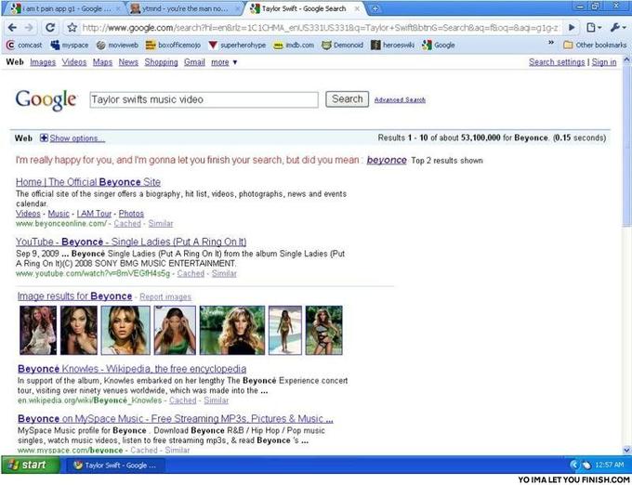Click the page vertical scrollbar thumb
The image size is (632, 485).
[x=626, y=147]
